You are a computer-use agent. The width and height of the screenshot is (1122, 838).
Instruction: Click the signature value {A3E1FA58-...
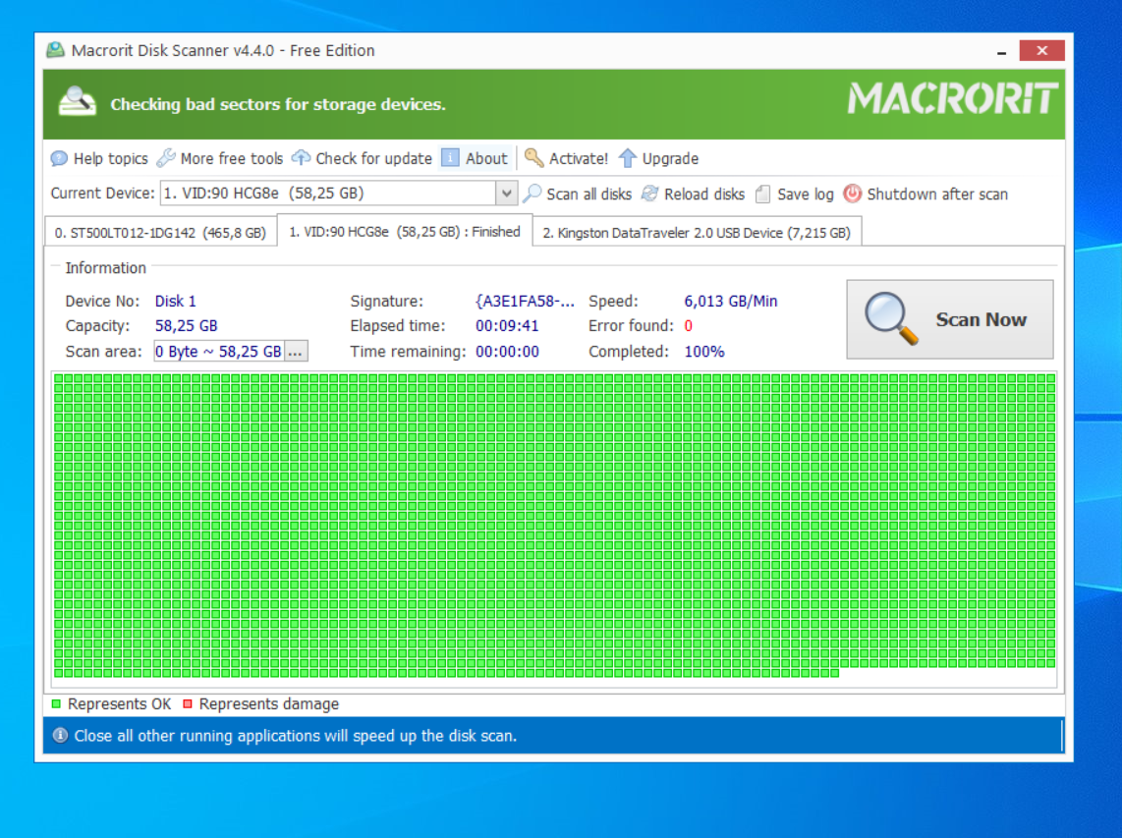[525, 302]
